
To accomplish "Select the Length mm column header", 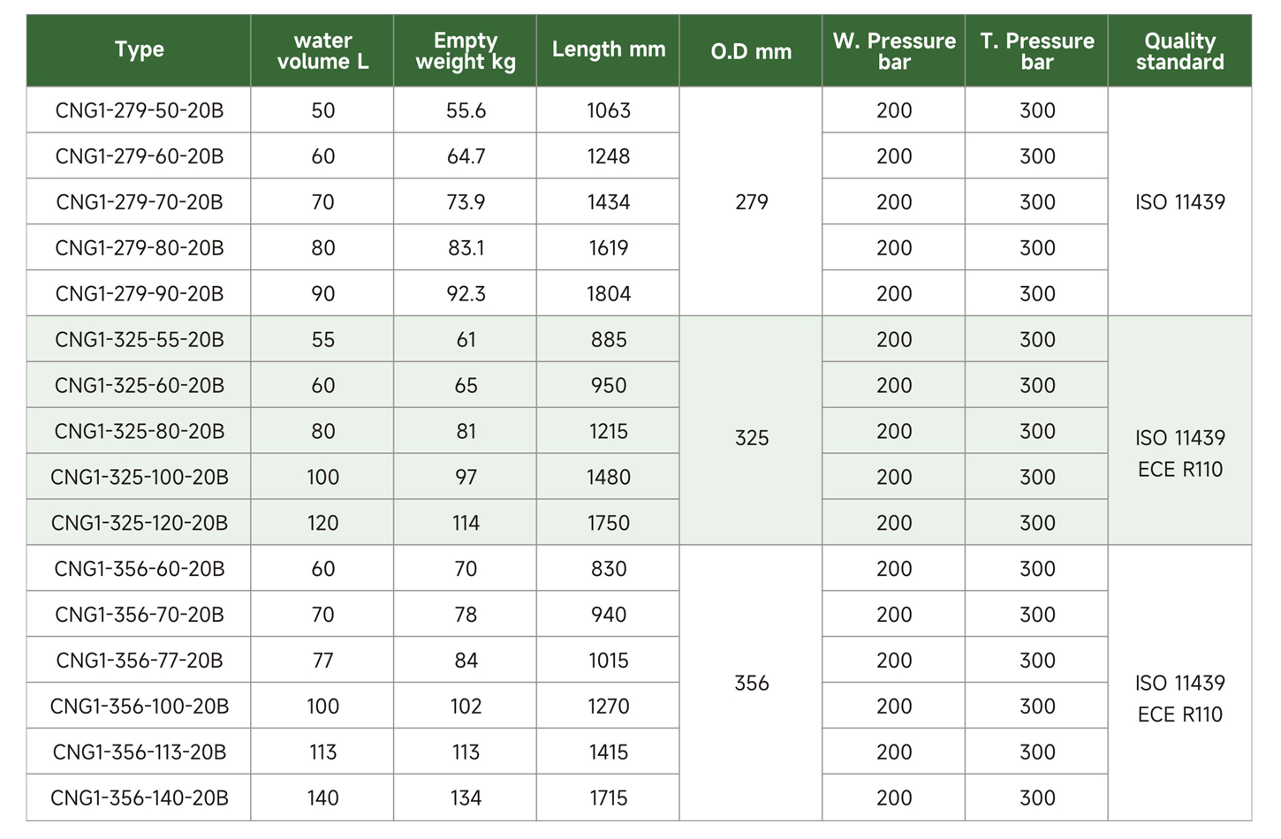I will pyautogui.click(x=609, y=50).
